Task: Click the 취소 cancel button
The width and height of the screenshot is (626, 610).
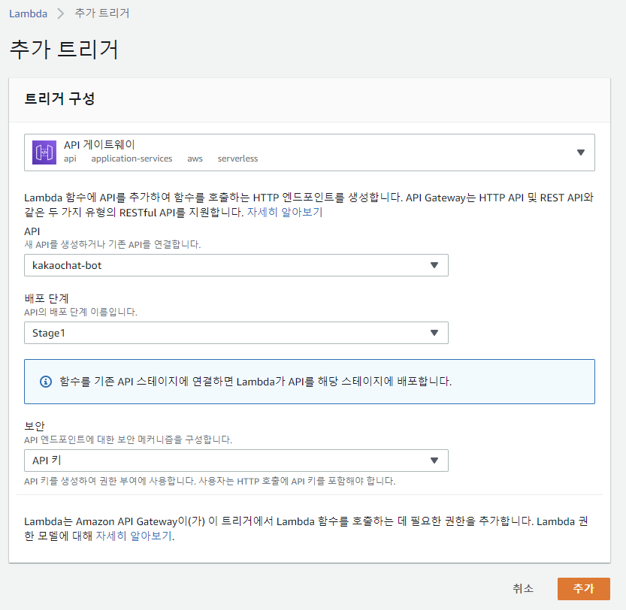Action: 522,588
